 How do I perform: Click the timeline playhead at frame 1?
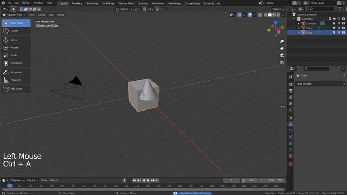click(x=10, y=186)
